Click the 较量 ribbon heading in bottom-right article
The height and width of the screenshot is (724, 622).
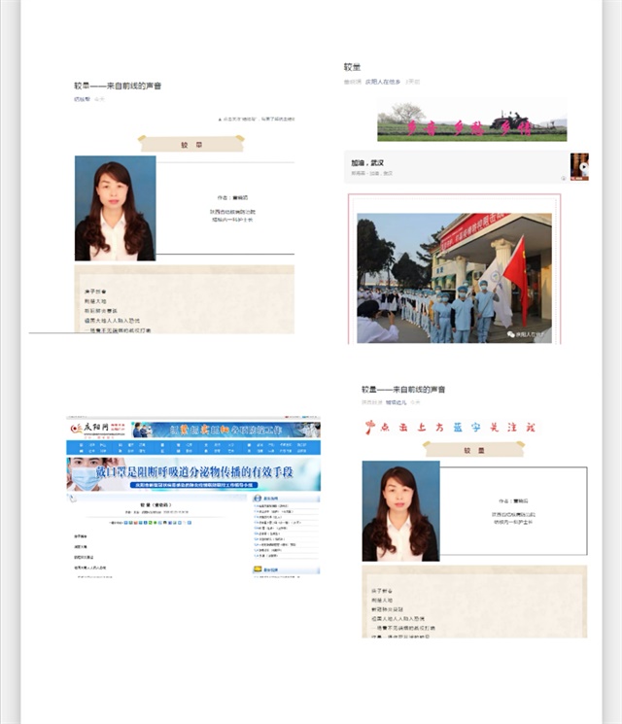(473, 449)
